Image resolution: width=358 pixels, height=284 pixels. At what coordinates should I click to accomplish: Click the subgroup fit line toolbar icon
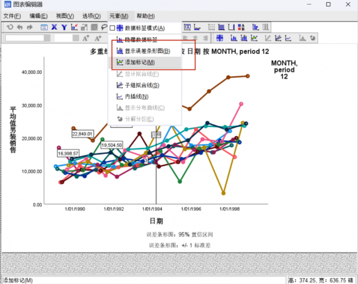[x=278, y=38]
